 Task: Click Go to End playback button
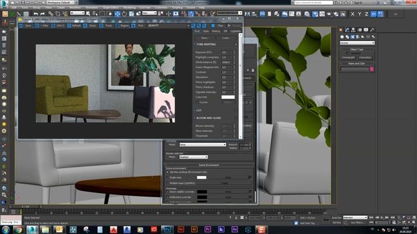392,218
